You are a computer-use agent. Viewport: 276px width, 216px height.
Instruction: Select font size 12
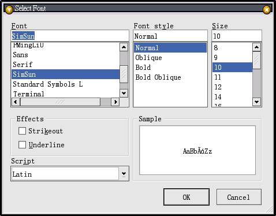point(218,87)
